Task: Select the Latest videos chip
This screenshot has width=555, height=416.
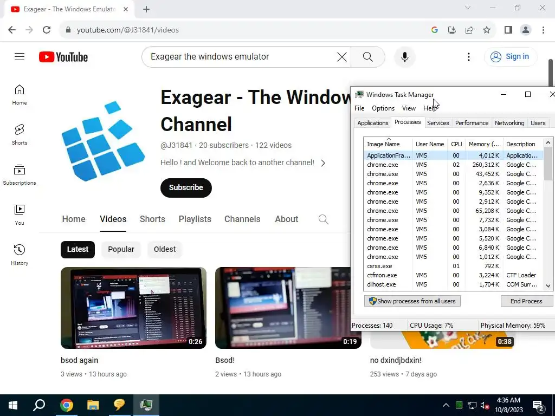Action: coord(78,249)
